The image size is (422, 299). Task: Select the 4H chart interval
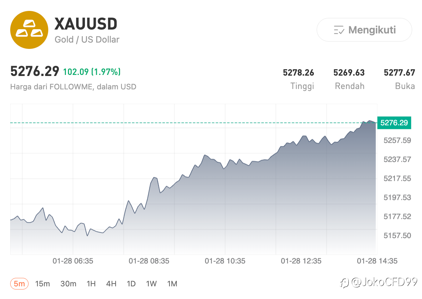(111, 284)
